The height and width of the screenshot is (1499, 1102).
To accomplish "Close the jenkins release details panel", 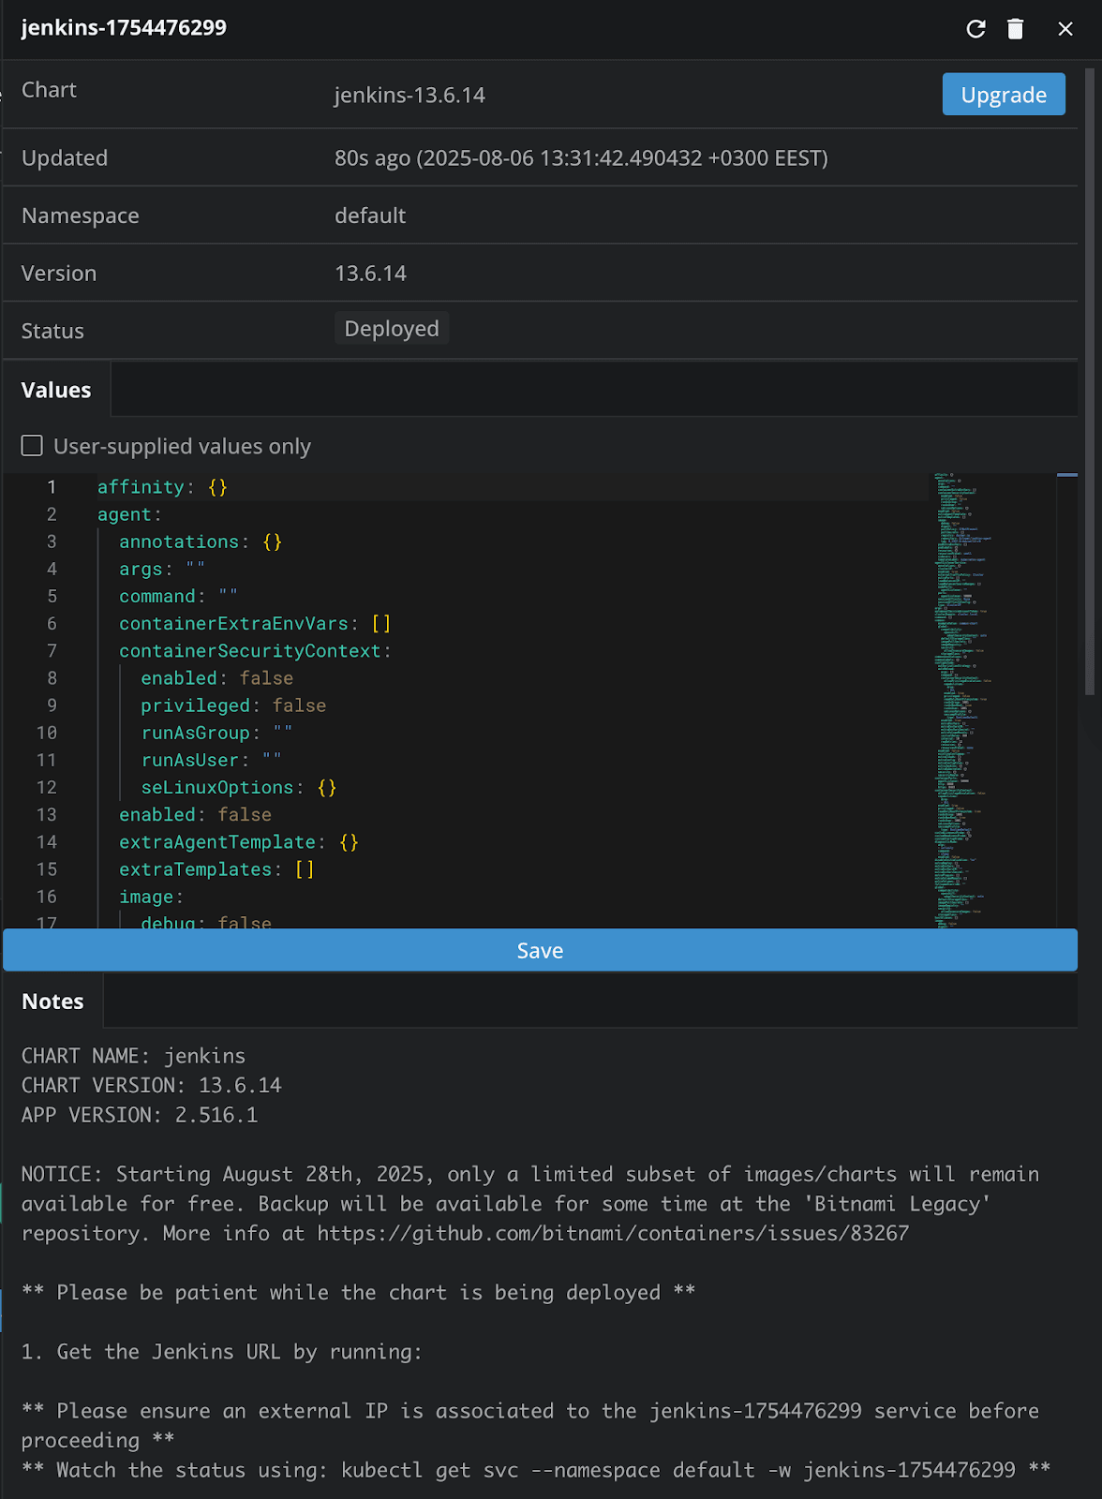I will pyautogui.click(x=1065, y=29).
